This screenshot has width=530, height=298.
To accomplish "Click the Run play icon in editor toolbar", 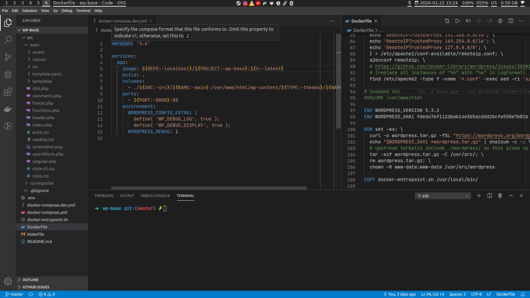I will click(458, 21).
